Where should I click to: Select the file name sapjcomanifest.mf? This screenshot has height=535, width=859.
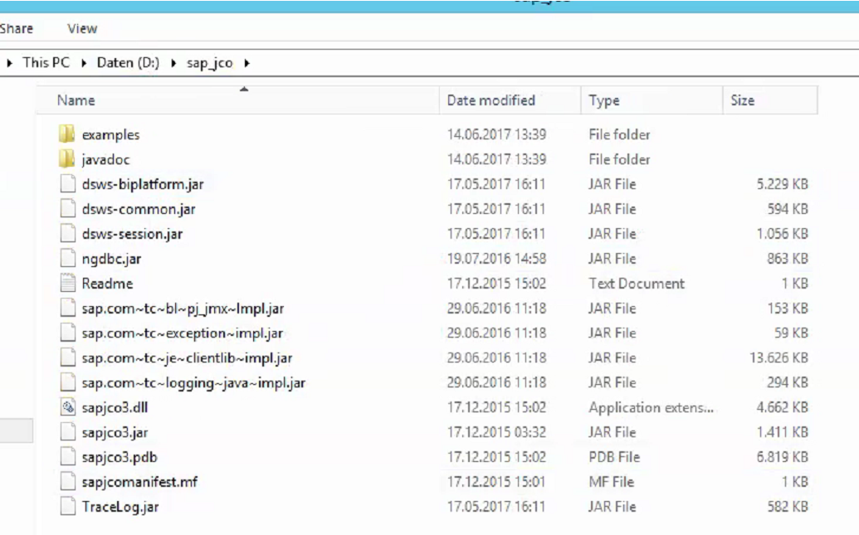click(139, 482)
